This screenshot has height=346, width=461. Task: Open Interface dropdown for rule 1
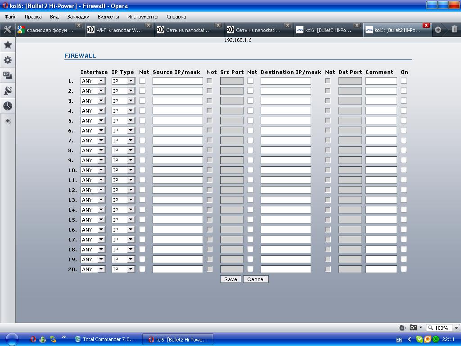point(93,81)
